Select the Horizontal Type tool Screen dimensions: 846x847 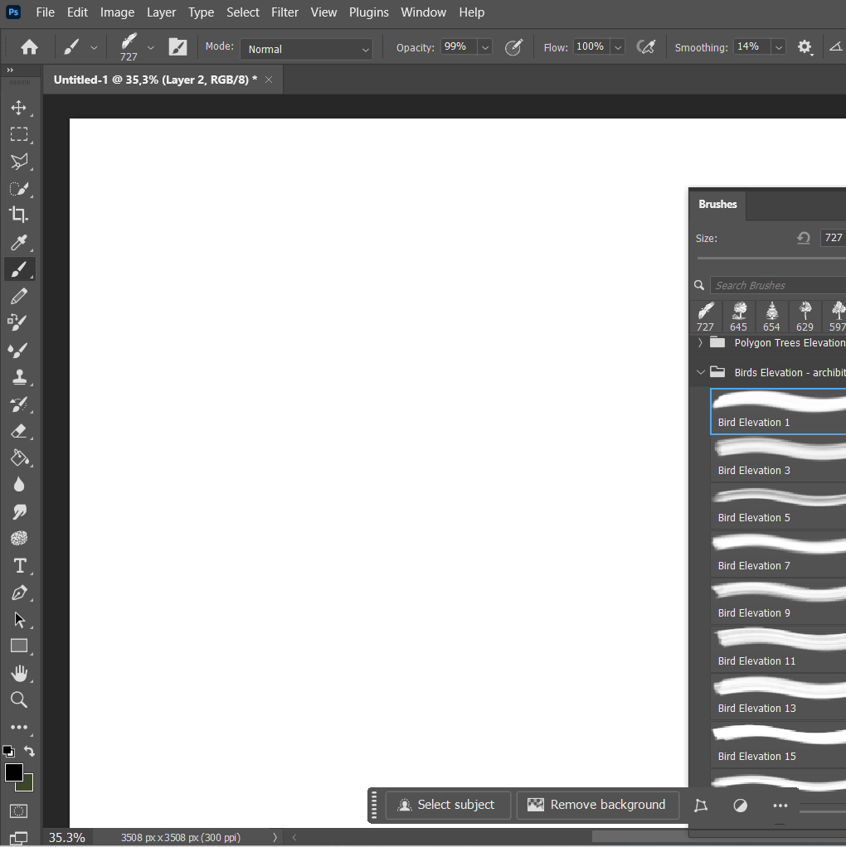point(19,566)
